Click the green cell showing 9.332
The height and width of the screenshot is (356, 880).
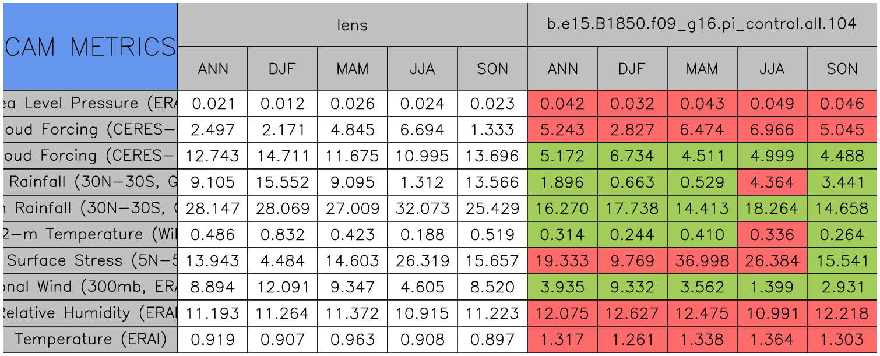pyautogui.click(x=632, y=287)
